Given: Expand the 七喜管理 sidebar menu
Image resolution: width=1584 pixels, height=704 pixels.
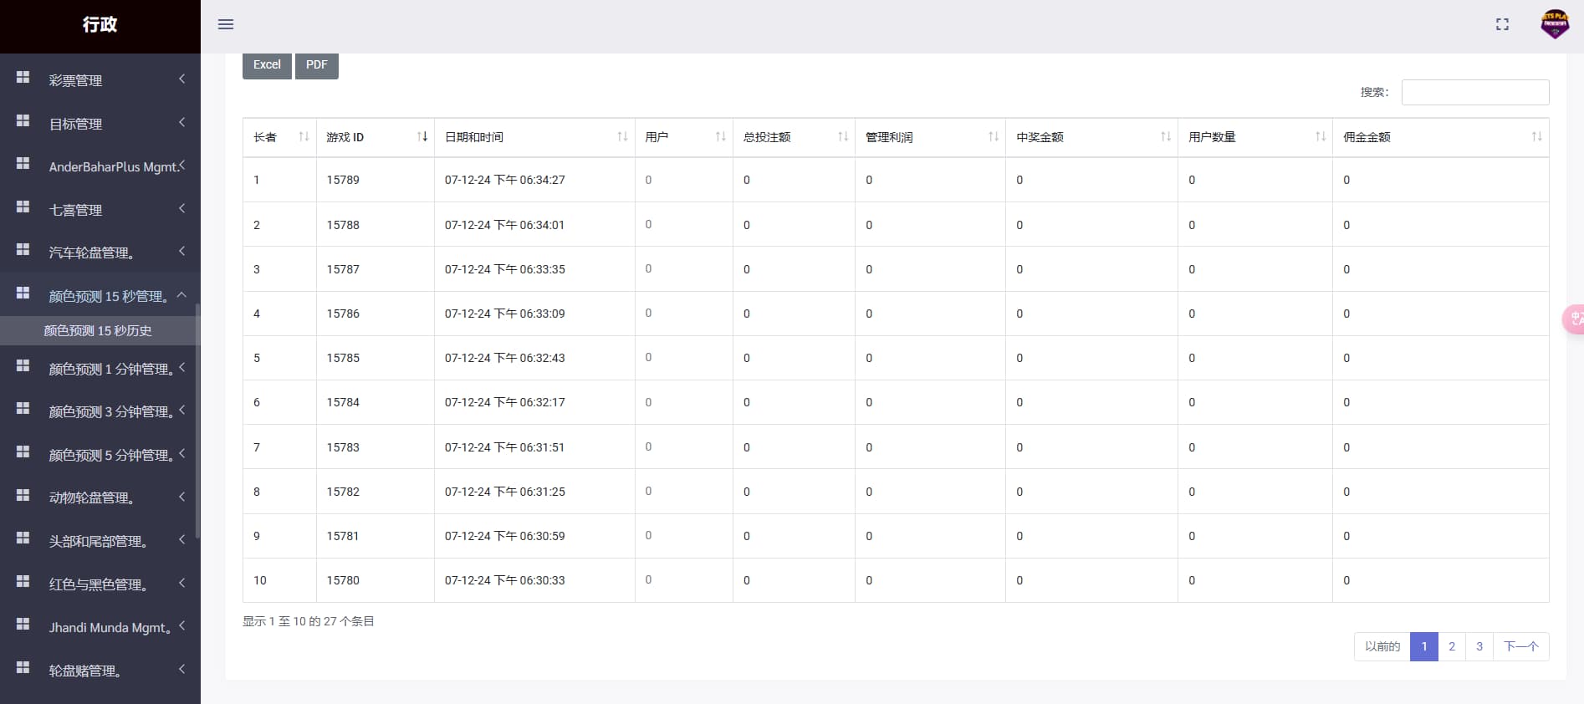Looking at the screenshot, I should (100, 210).
